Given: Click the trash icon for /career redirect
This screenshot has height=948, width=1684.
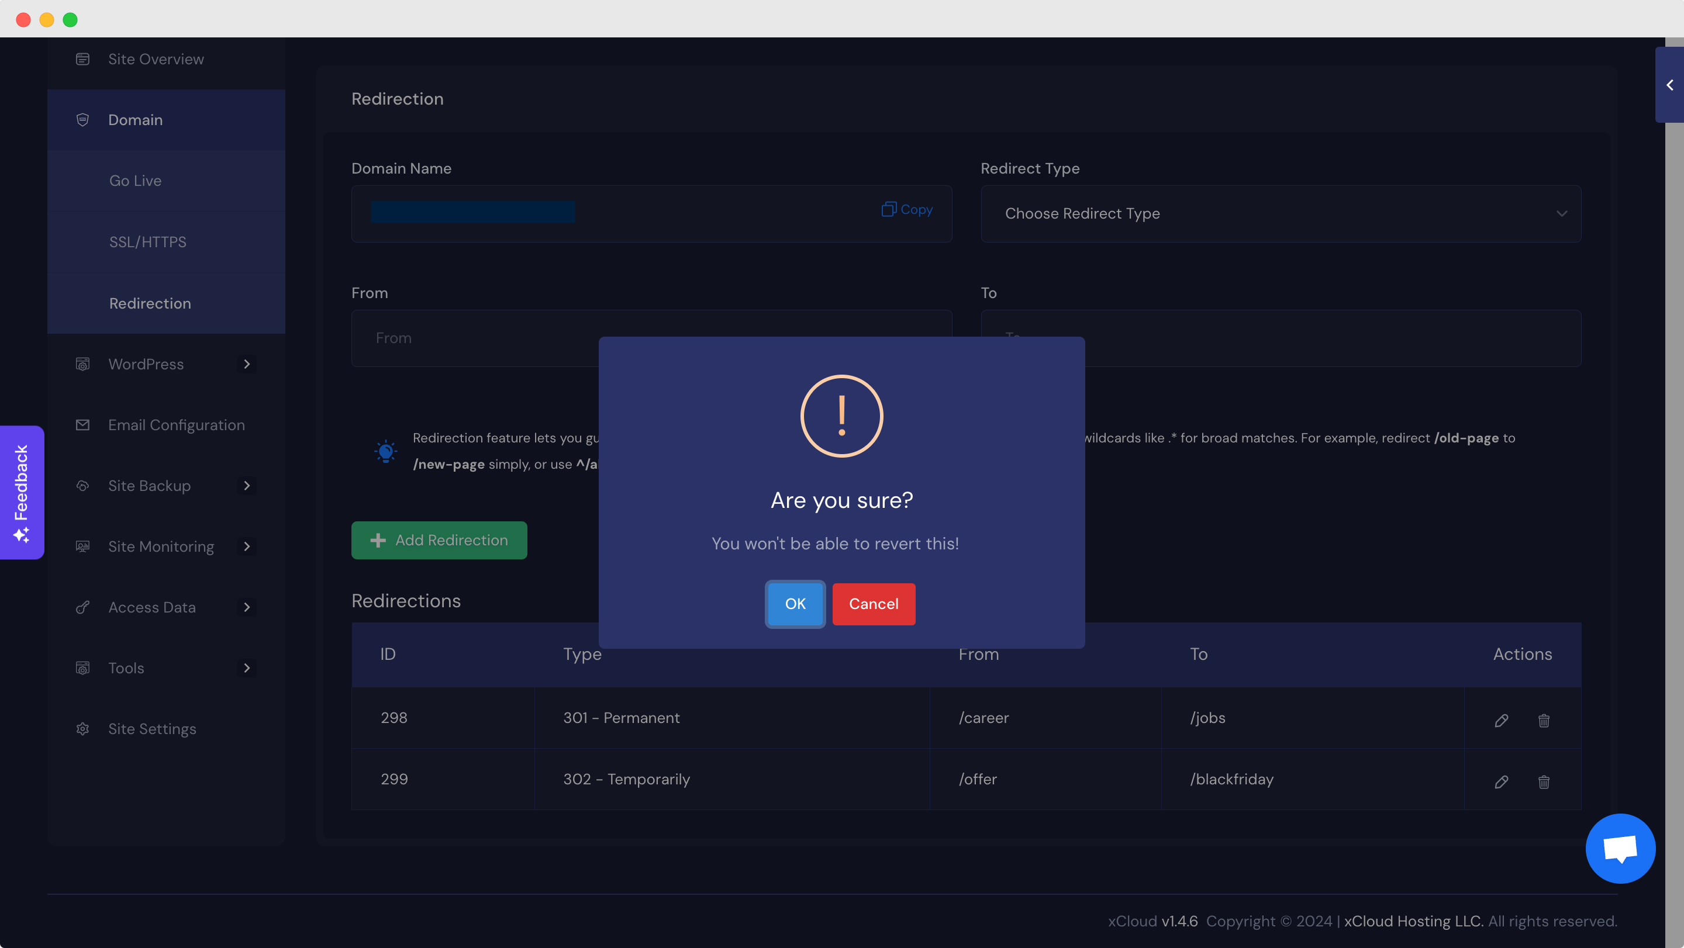Looking at the screenshot, I should pos(1544,720).
